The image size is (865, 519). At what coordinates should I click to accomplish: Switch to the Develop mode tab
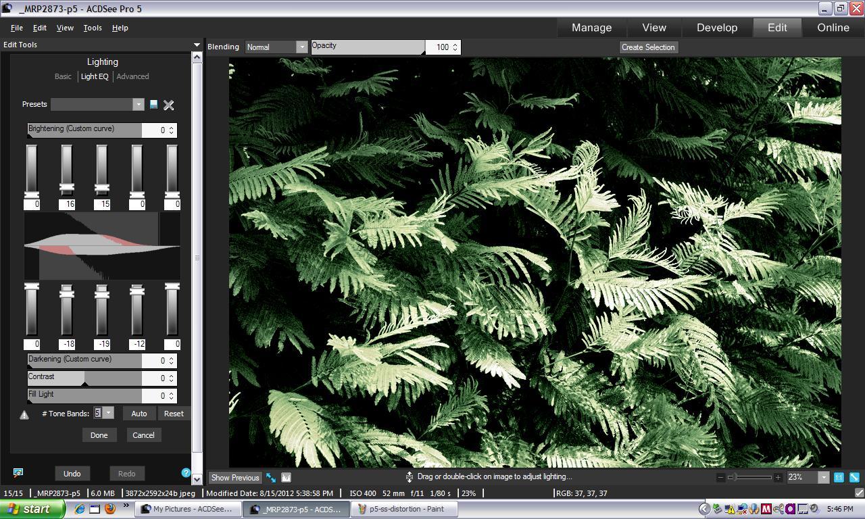[x=716, y=28]
